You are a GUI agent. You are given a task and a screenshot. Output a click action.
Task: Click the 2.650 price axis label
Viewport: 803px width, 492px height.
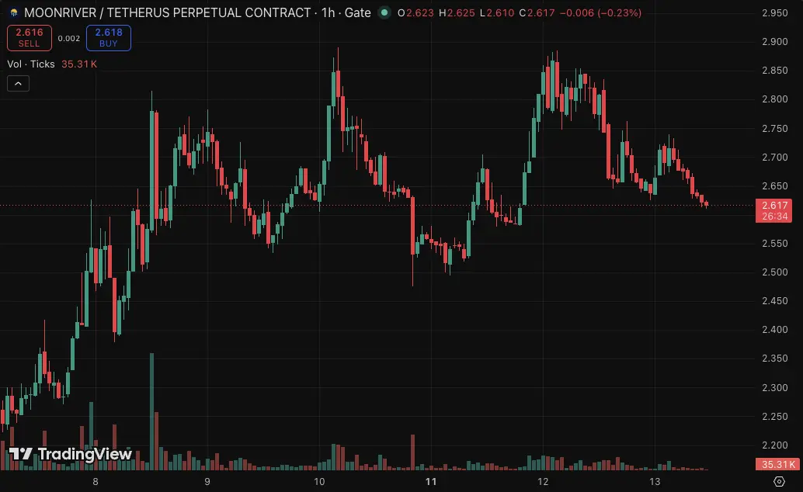tap(775, 185)
